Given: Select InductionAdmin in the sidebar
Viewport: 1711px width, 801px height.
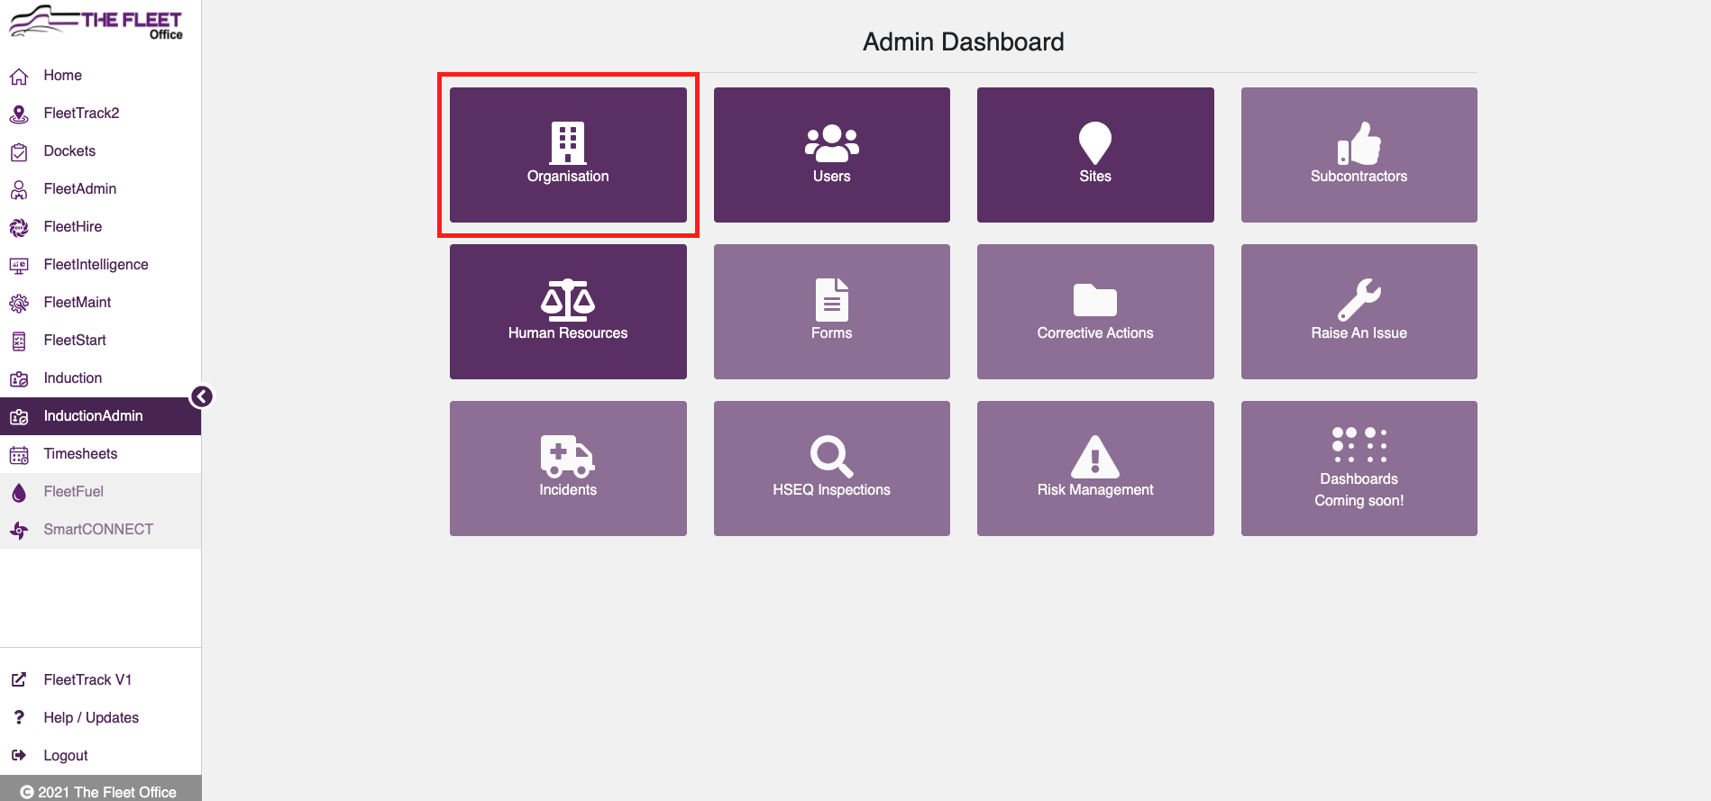Looking at the screenshot, I should pyautogui.click(x=100, y=416).
